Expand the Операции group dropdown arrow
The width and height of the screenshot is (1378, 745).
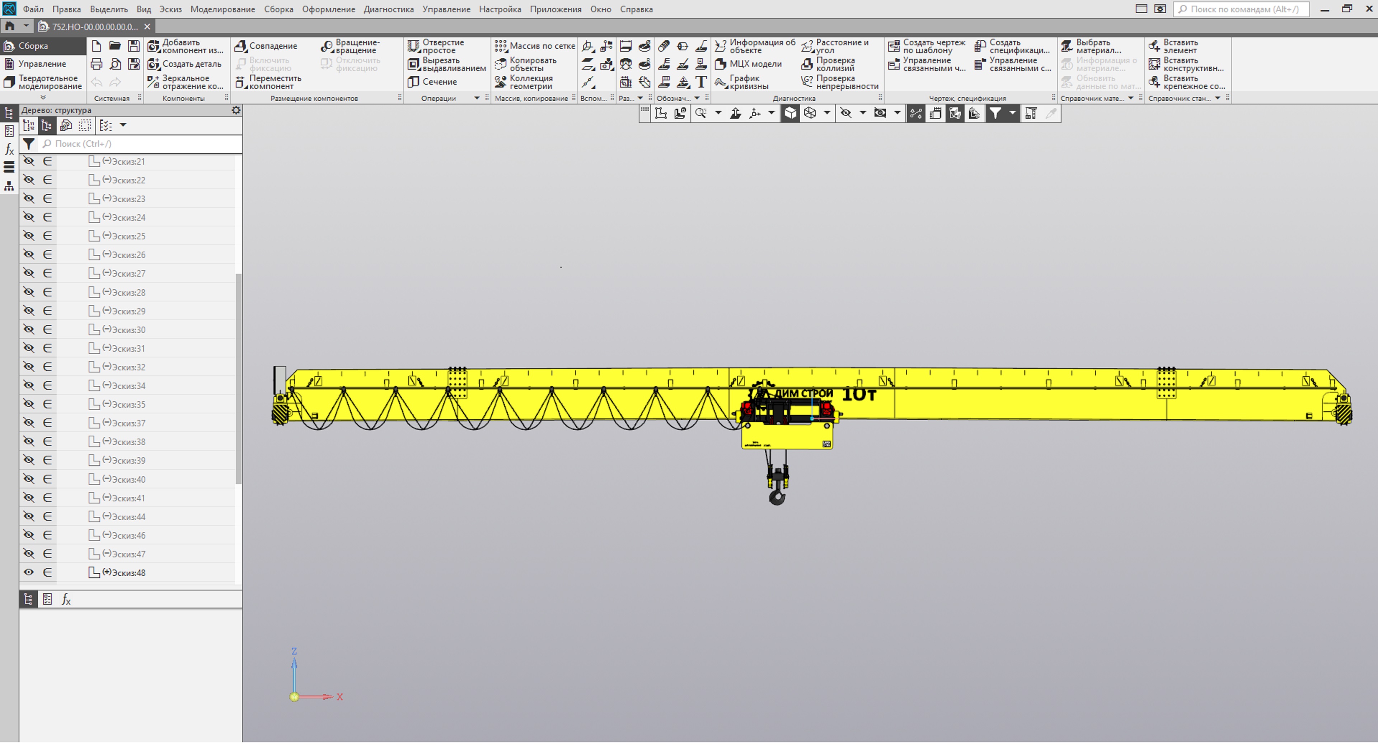point(477,98)
